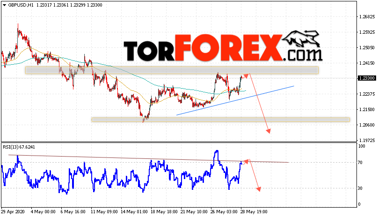Screen dimensions: 378x217
Task: Click the 1.25050 price axis label
Action: 367,48
